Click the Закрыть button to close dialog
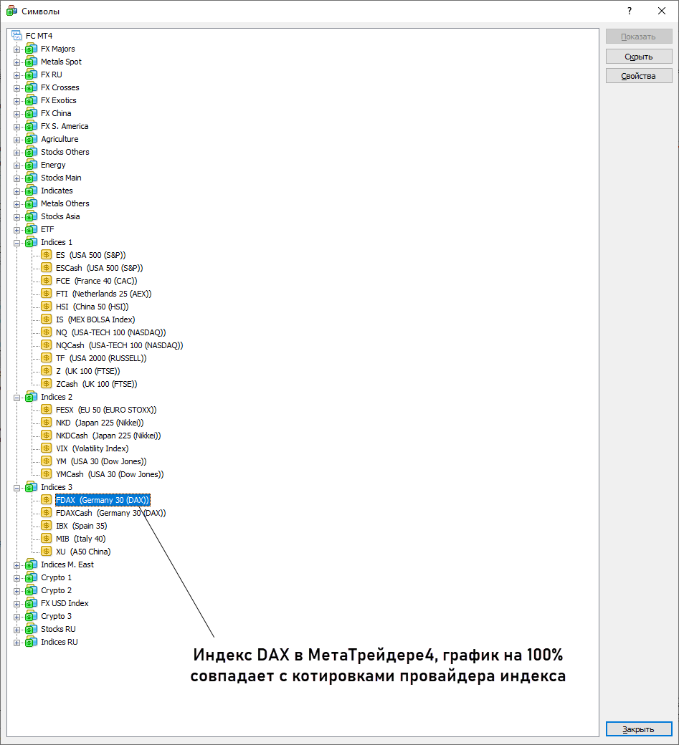 638,729
